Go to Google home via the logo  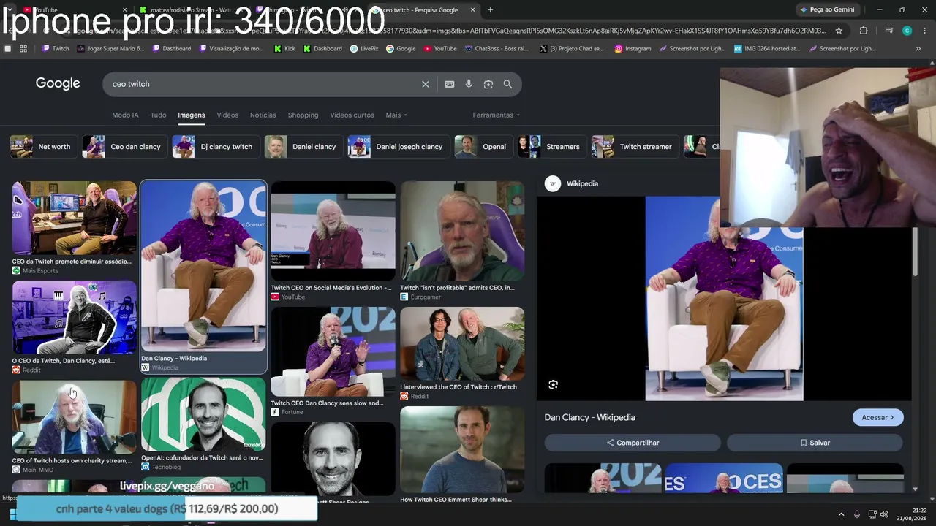coord(58,83)
